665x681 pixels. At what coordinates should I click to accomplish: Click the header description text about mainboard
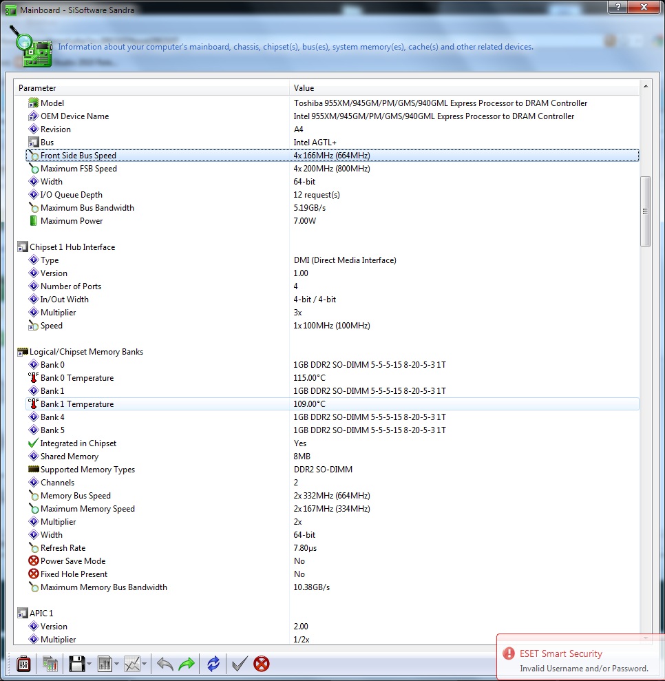[295, 46]
